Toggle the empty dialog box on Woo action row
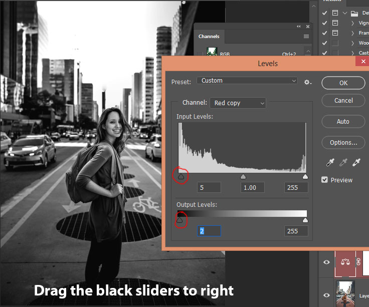 (x=335, y=43)
